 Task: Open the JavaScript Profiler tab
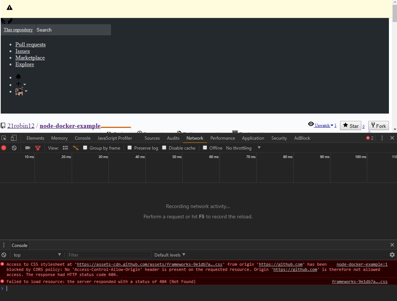[115, 138]
